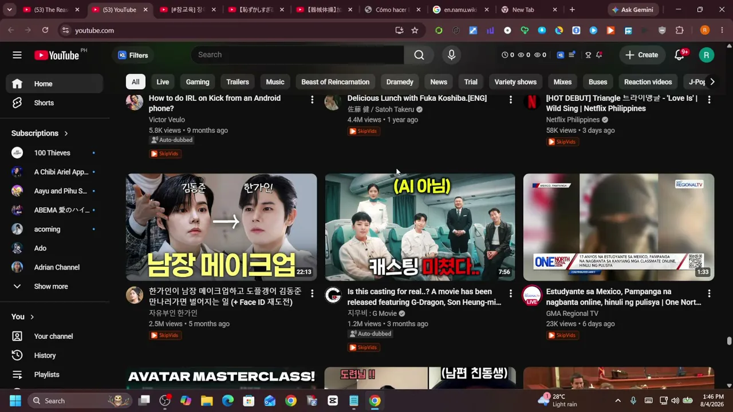
Task: Open the Home sidebar item
Action: click(55, 84)
